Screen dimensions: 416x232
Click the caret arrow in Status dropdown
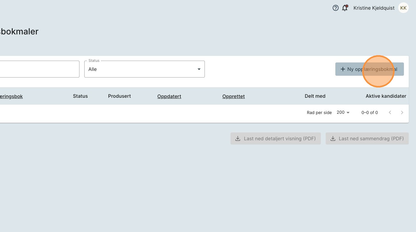(199, 69)
